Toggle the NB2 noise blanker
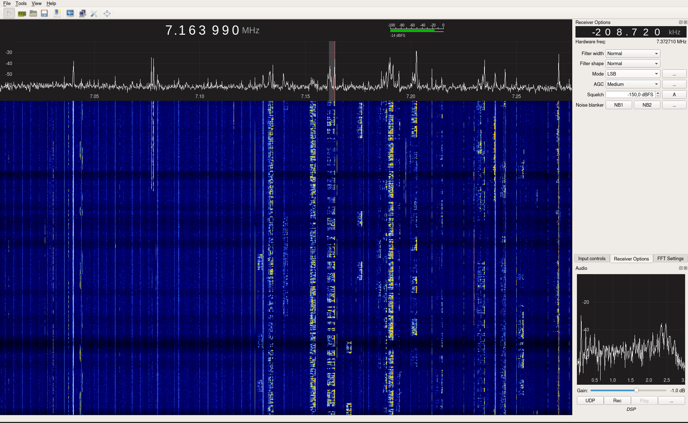 click(647, 105)
